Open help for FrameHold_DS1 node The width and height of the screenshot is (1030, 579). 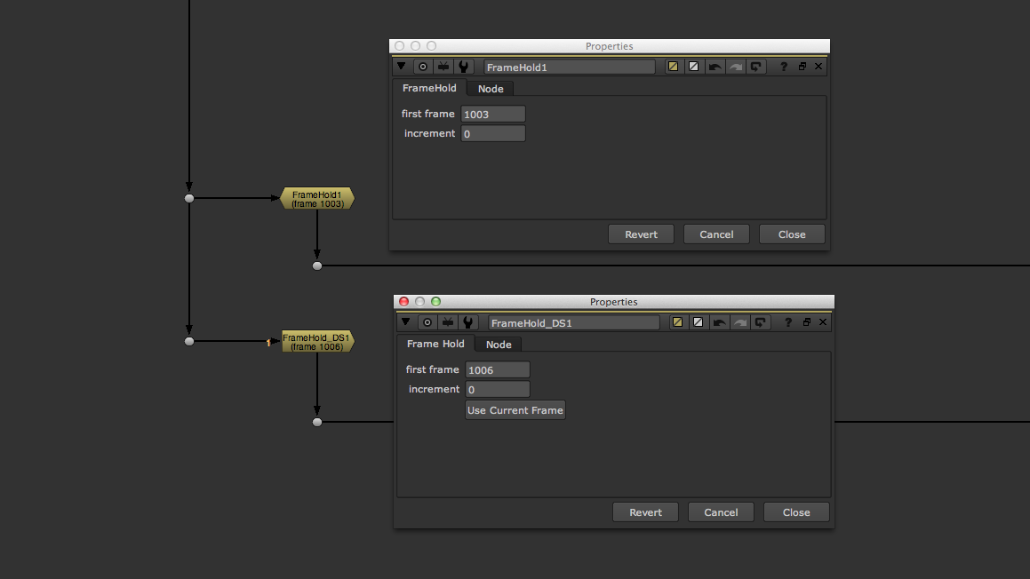tap(788, 322)
